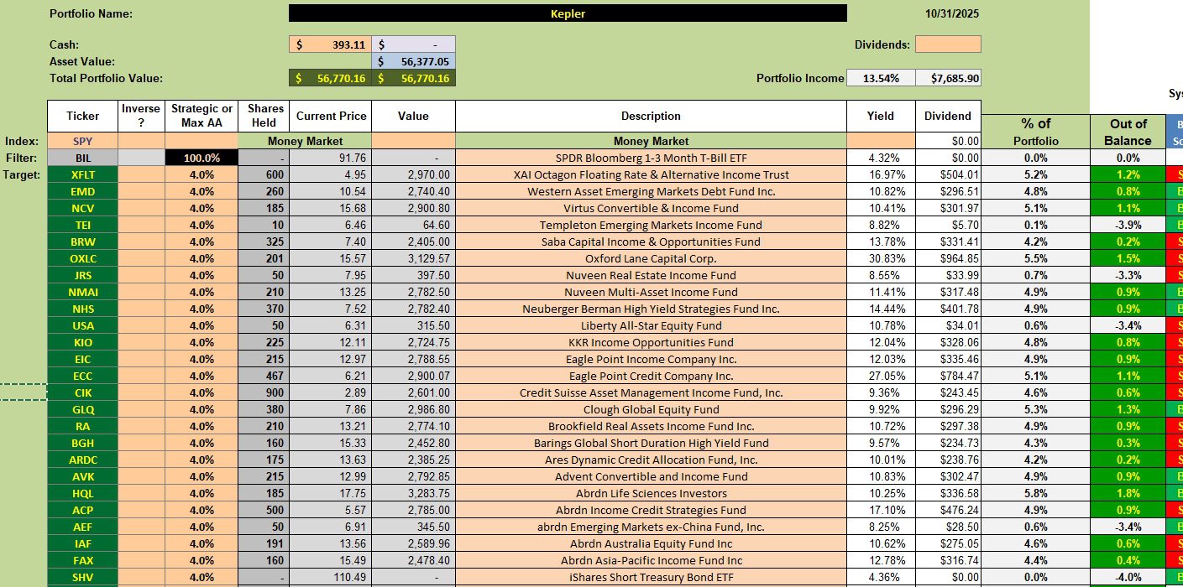
Task: Click HQL out of balance 1.8% cell
Action: point(1128,493)
